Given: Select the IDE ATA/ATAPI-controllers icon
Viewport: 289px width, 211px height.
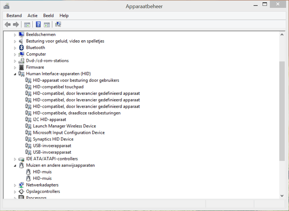Looking at the screenshot, I should point(21,159).
